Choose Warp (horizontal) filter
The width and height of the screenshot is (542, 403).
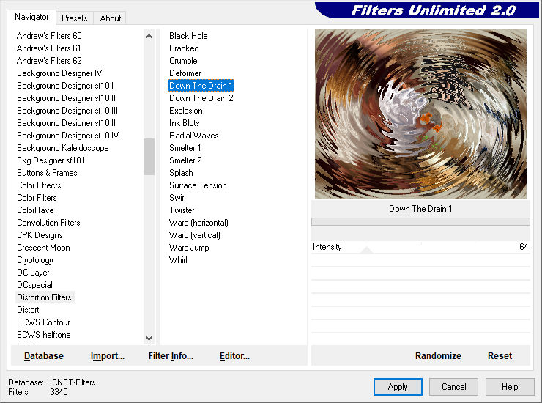[198, 223]
